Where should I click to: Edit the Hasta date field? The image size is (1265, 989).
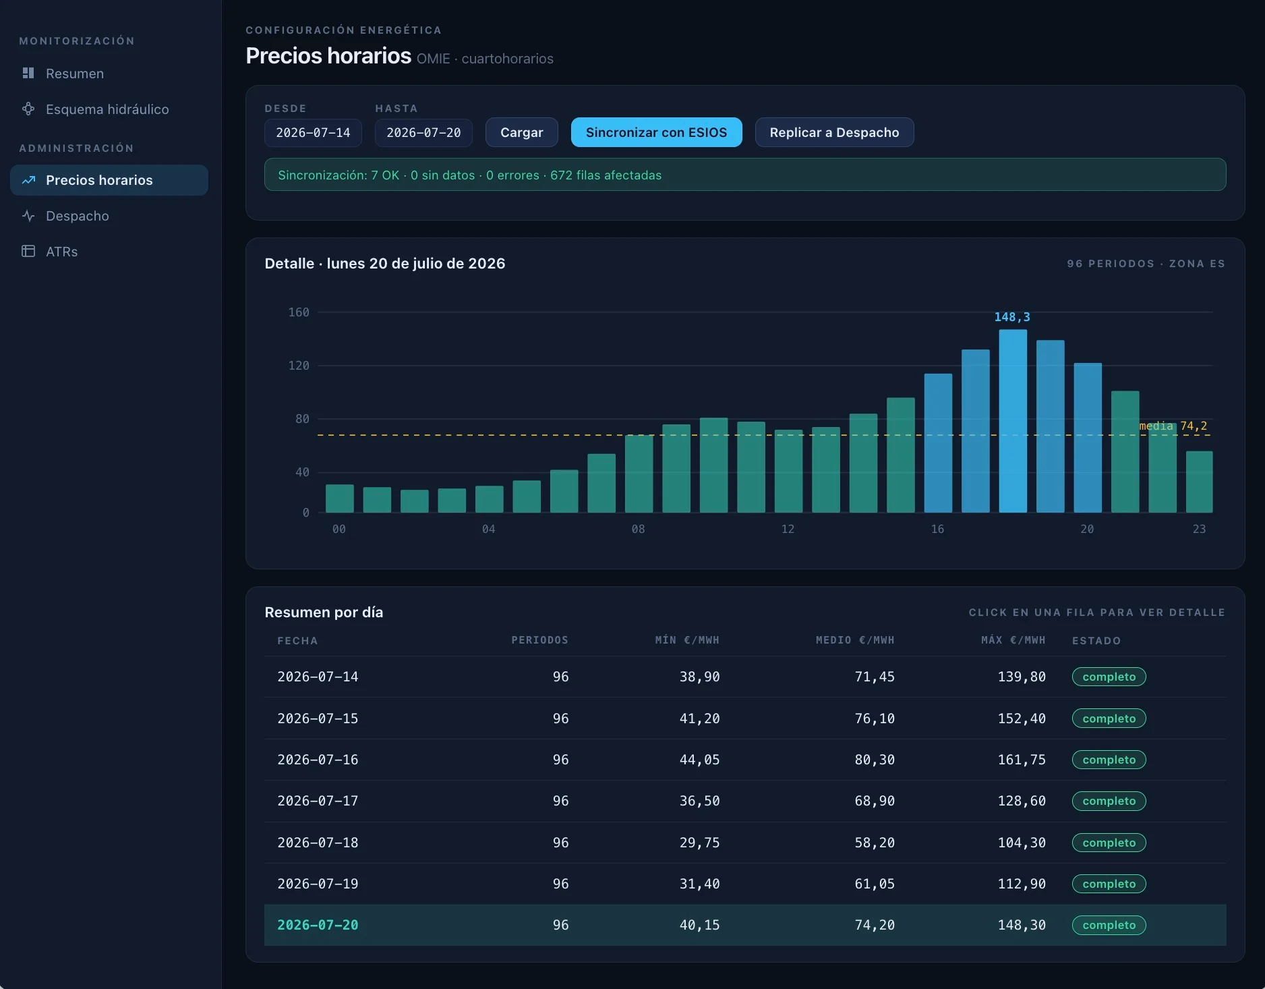(423, 132)
